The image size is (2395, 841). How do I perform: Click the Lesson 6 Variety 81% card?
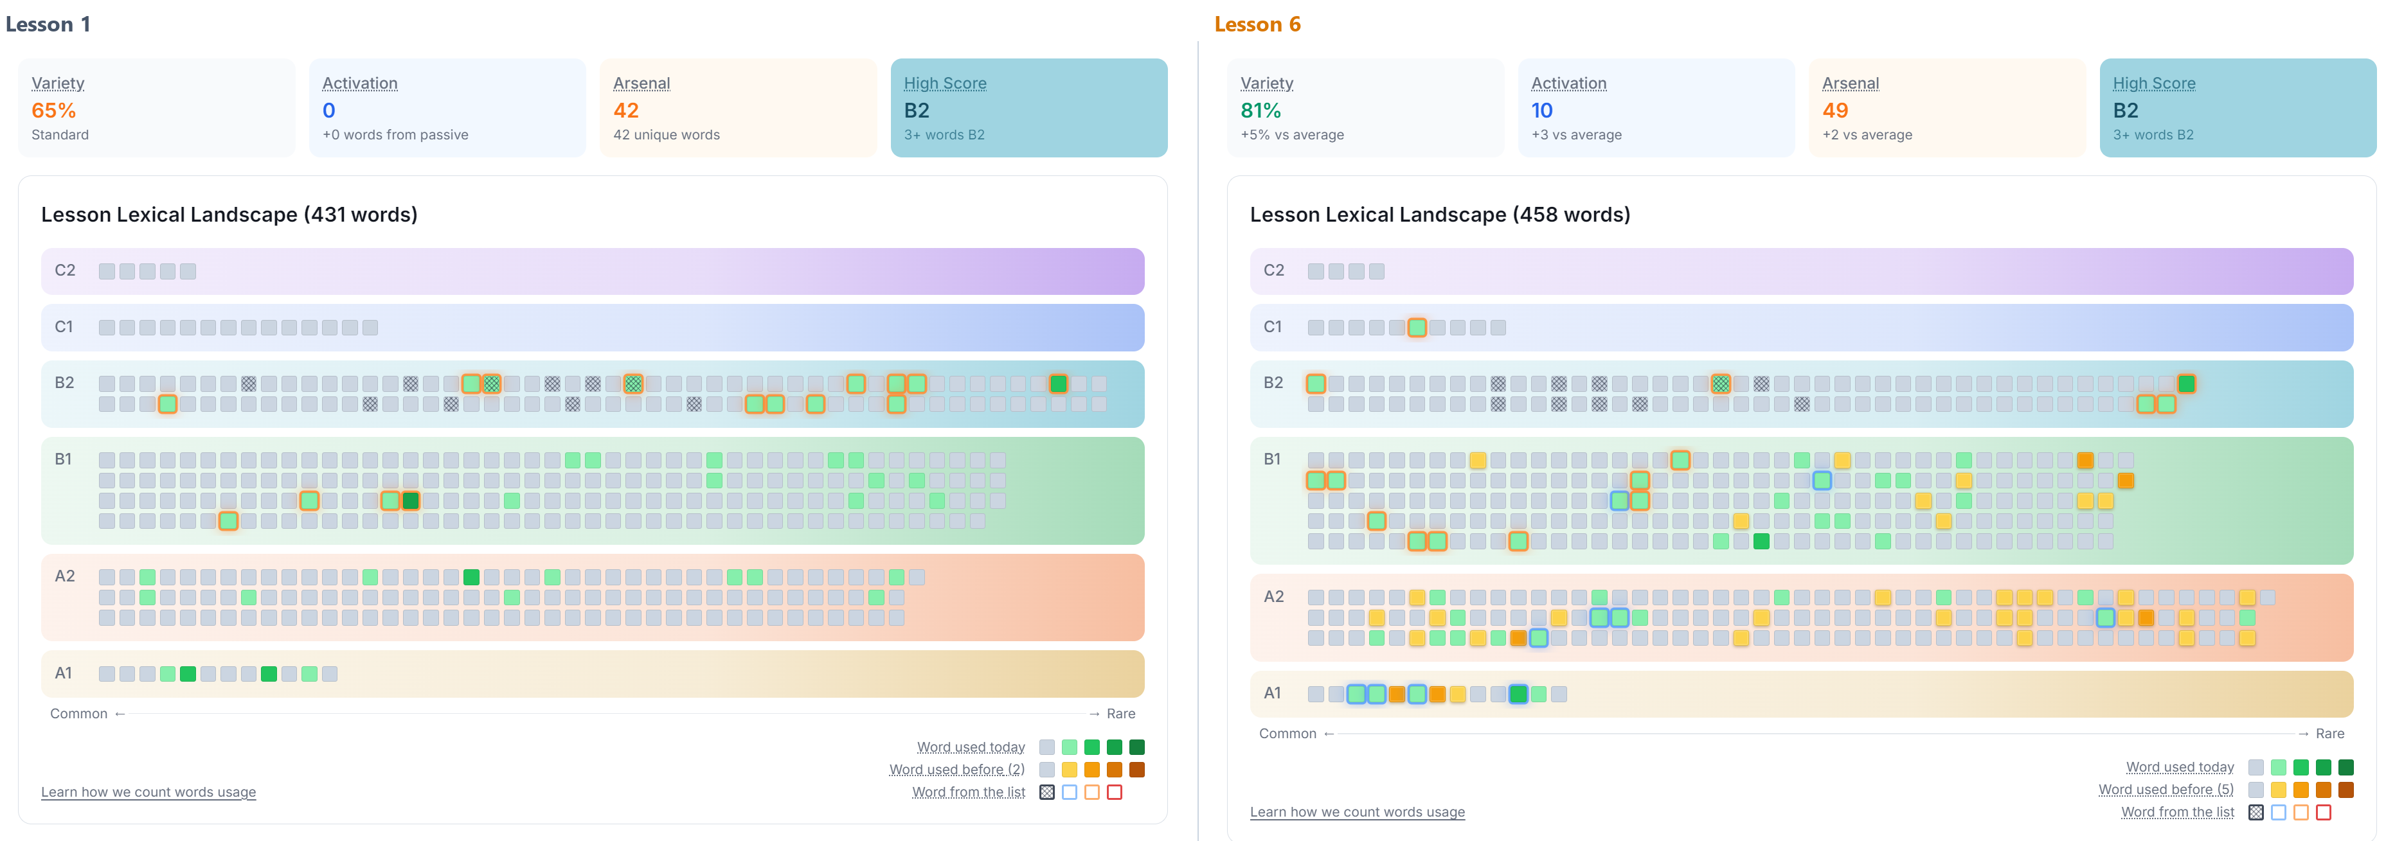point(1366,108)
